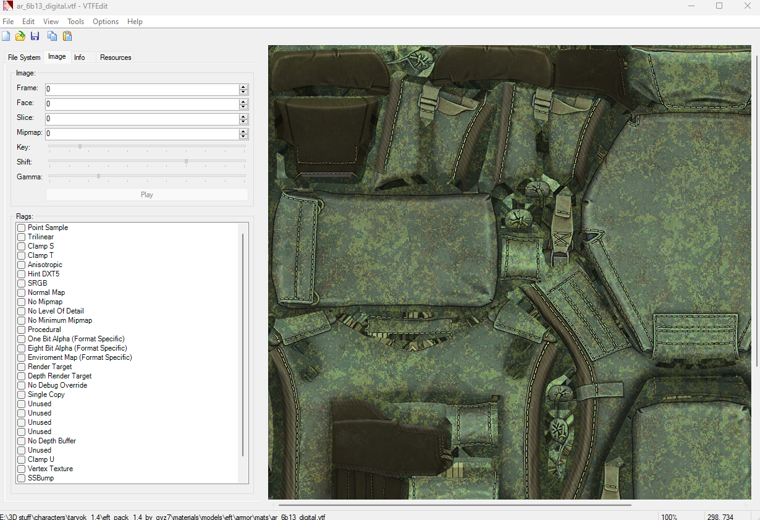This screenshot has width=760, height=520.
Task: Click the Gamma slider handle
Action: tap(98, 176)
